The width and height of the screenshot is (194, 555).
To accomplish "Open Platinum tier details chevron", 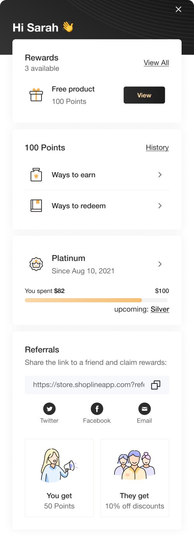I will click(160, 264).
